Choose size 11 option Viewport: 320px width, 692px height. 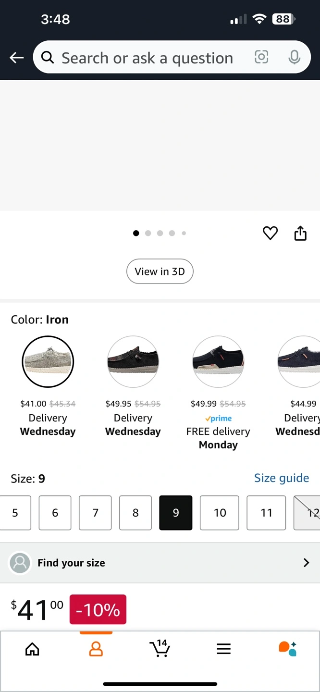[266, 513]
